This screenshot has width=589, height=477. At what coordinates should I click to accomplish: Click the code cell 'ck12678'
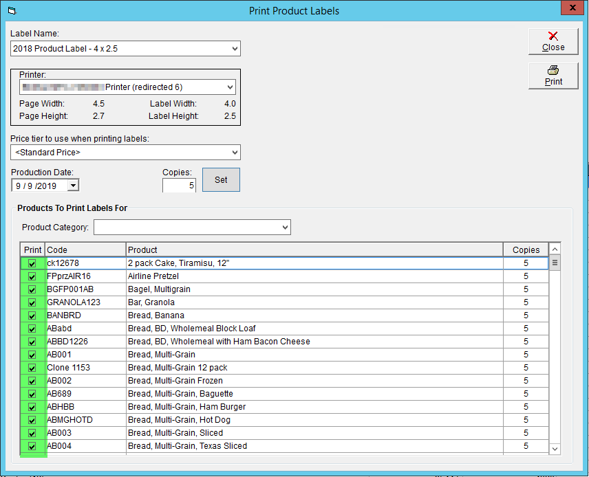pos(85,263)
